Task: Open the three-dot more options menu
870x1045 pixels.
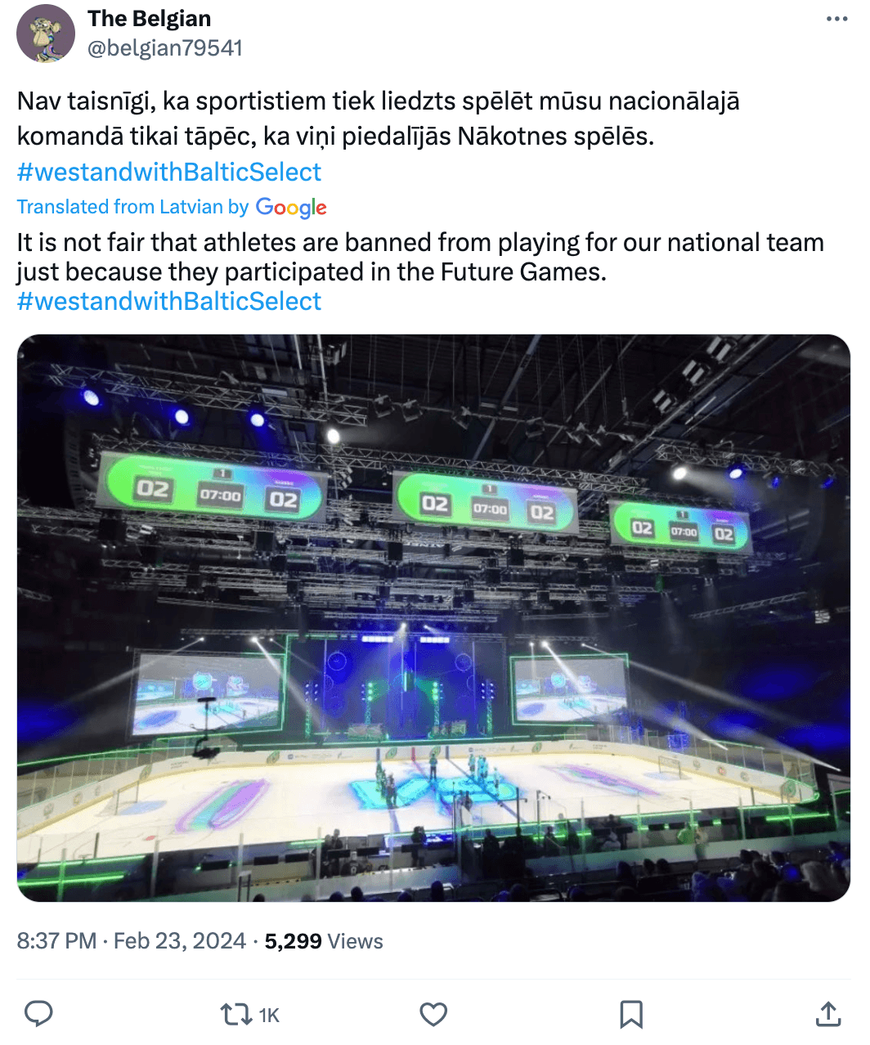Action: 836,19
